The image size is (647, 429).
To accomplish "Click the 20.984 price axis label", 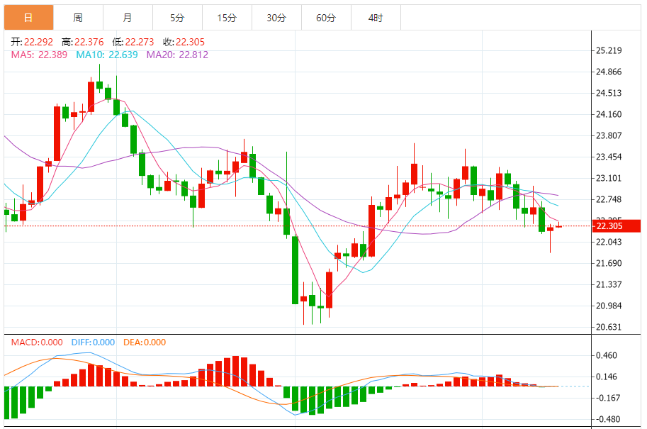I will click(609, 306).
